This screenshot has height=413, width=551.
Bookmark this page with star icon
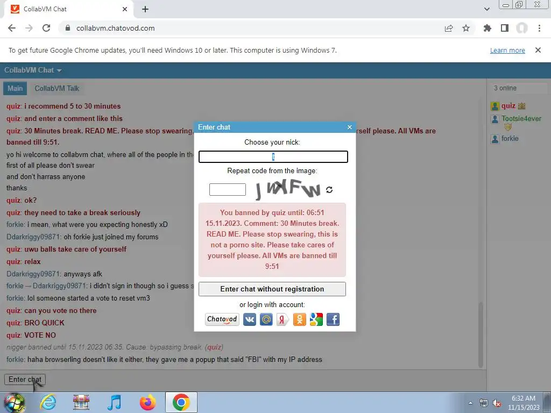[x=466, y=28]
